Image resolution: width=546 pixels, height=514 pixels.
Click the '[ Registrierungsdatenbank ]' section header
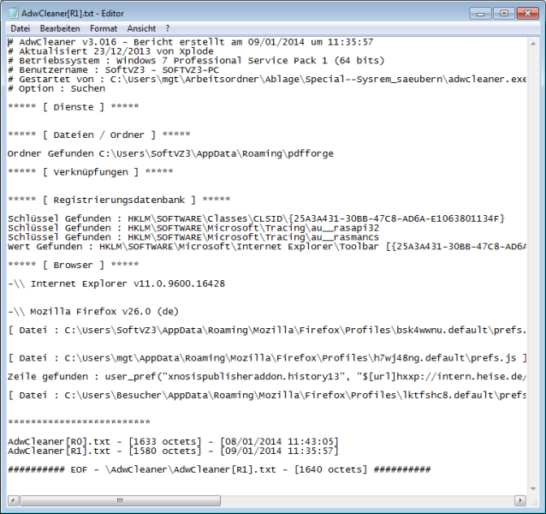click(119, 200)
